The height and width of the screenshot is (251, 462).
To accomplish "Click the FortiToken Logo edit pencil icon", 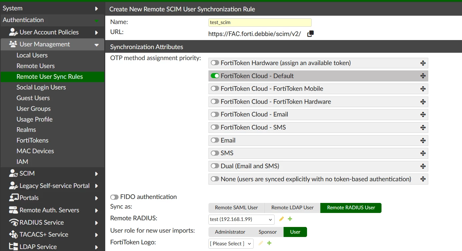I will pos(261,243).
